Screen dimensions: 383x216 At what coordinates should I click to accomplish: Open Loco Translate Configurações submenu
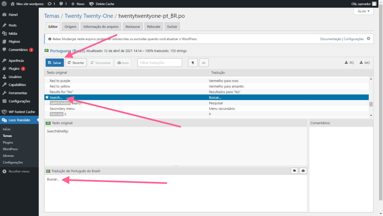click(x=13, y=162)
